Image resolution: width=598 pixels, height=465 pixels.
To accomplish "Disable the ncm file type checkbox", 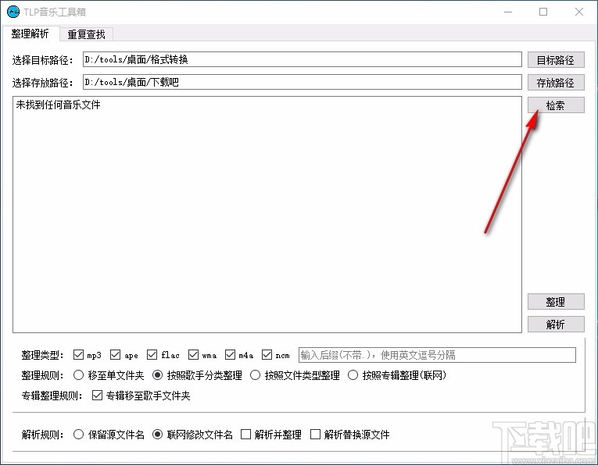I will click(267, 355).
